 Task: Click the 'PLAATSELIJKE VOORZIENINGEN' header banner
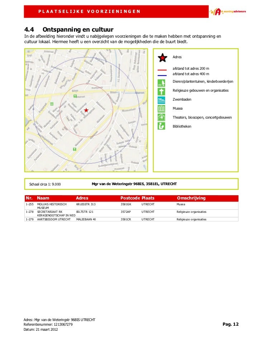tap(116, 12)
